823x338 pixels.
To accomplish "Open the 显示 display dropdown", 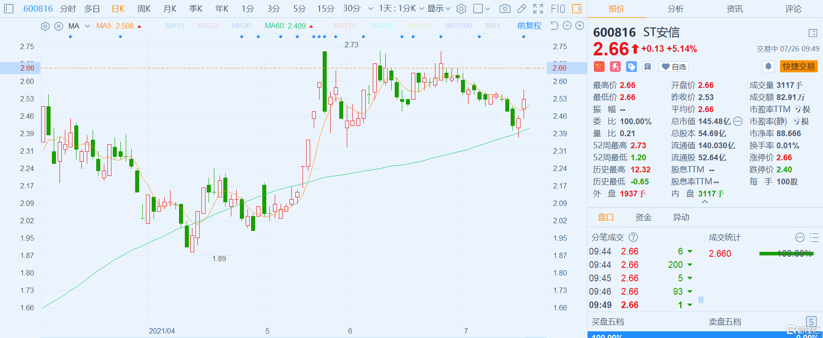I will pyautogui.click(x=439, y=8).
